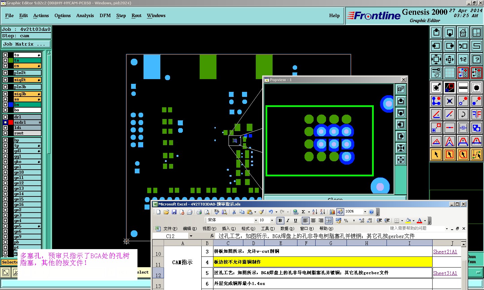This screenshot has width=484, height=290.
Task: Expand the Excel Undo dropdown arrow
Action: coord(276,212)
